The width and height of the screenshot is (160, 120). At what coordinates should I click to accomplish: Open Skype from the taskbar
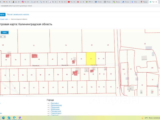pyautogui.click(x=9, y=117)
